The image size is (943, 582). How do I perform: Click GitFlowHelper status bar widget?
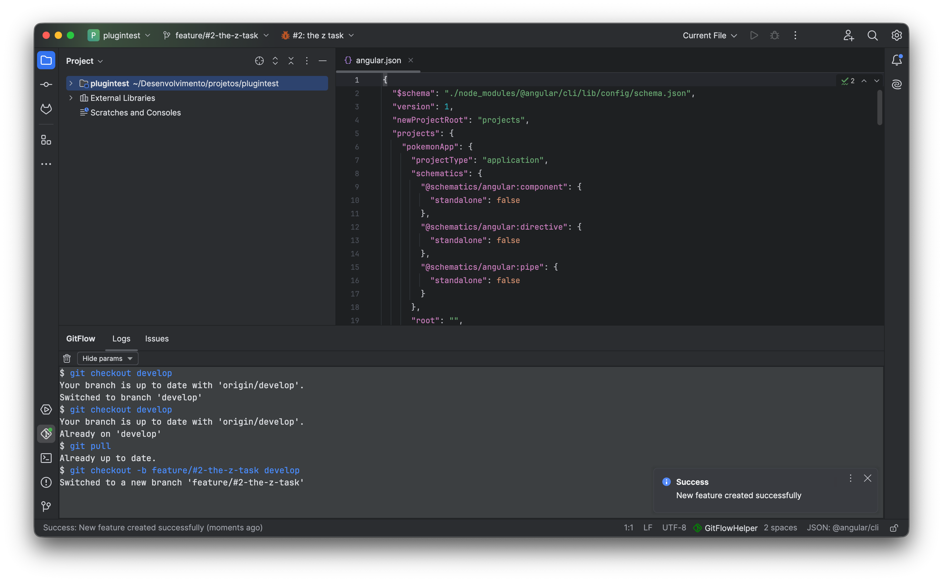725,528
